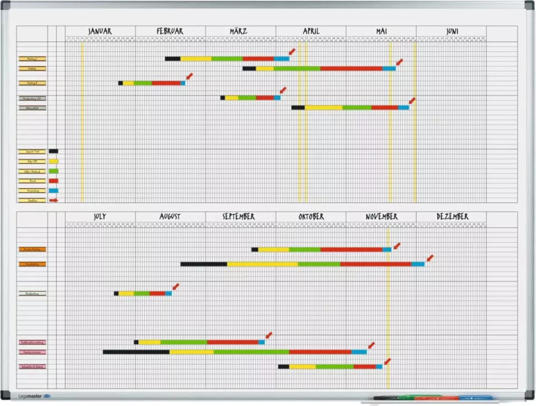
Task: Pick the blue legend color swatch
Action: pyautogui.click(x=54, y=190)
